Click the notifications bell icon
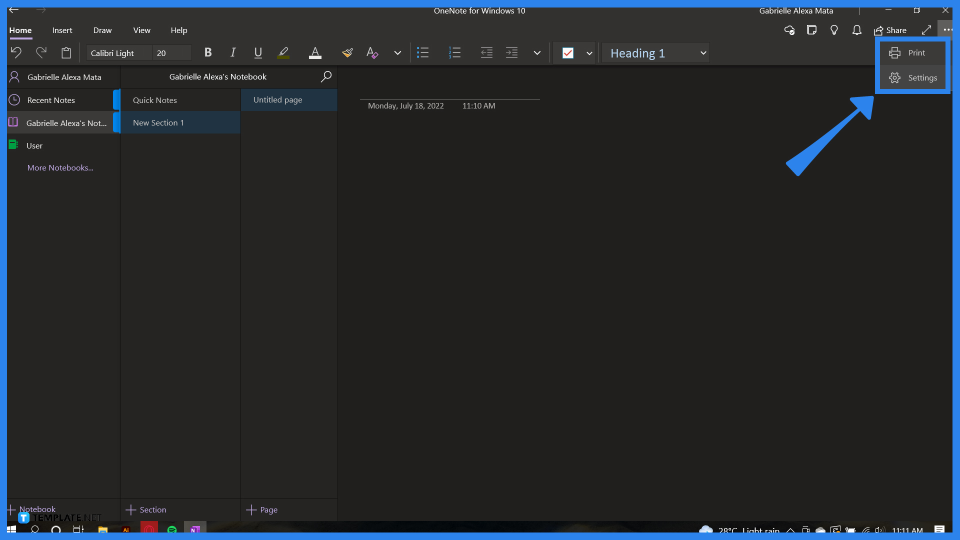This screenshot has width=960, height=540. [x=856, y=30]
